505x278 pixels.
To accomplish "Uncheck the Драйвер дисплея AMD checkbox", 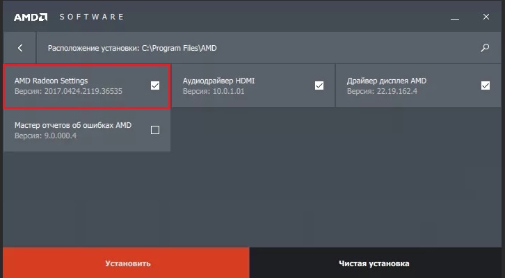I will [486, 85].
